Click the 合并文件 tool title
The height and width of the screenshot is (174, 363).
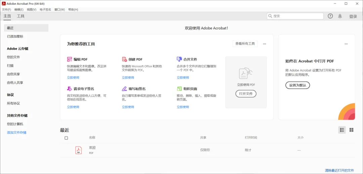[190, 59]
